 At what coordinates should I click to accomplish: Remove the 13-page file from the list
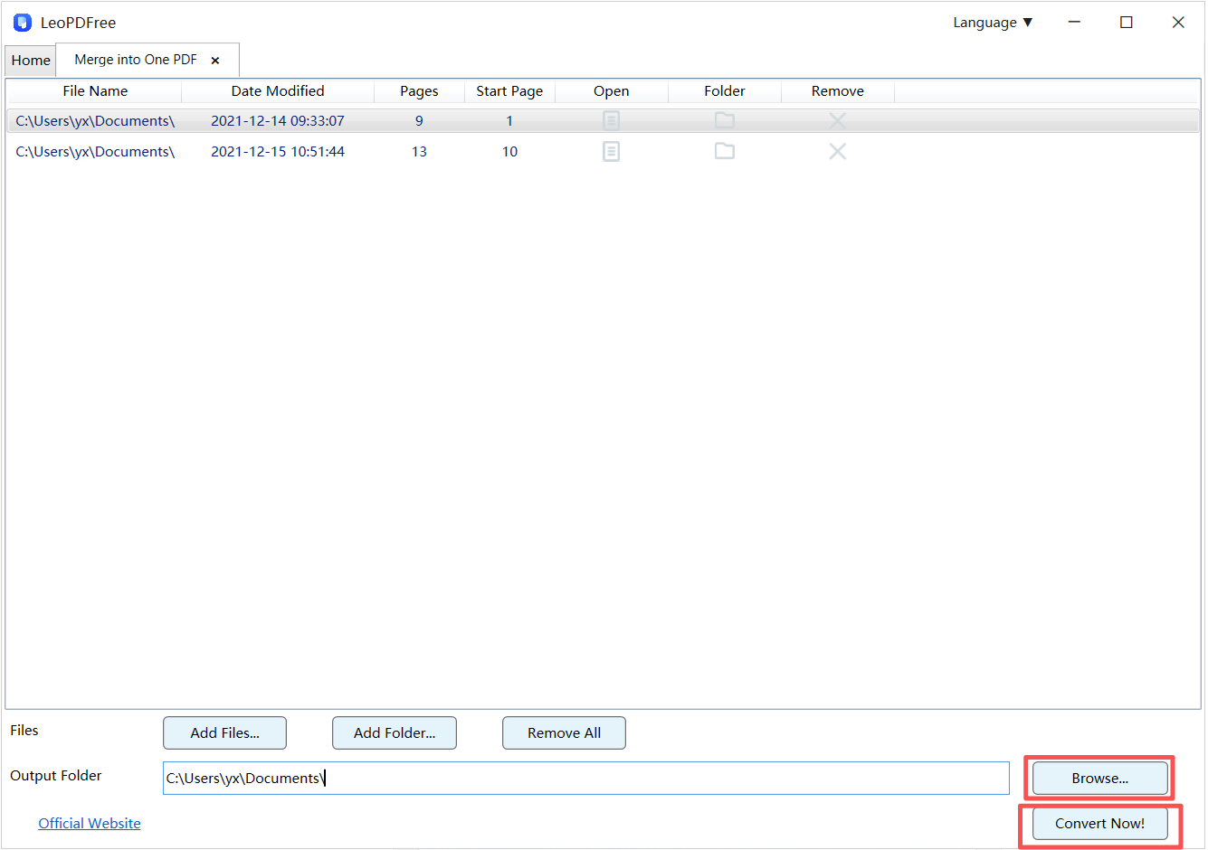838,151
